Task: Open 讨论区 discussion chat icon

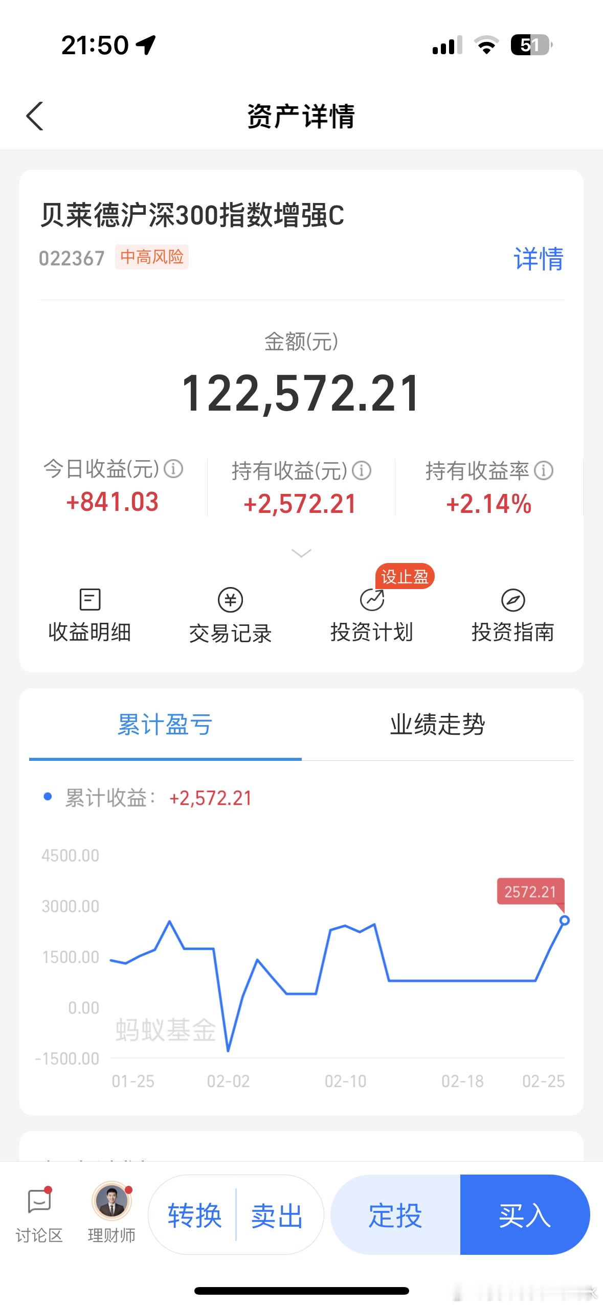Action: tap(39, 1201)
